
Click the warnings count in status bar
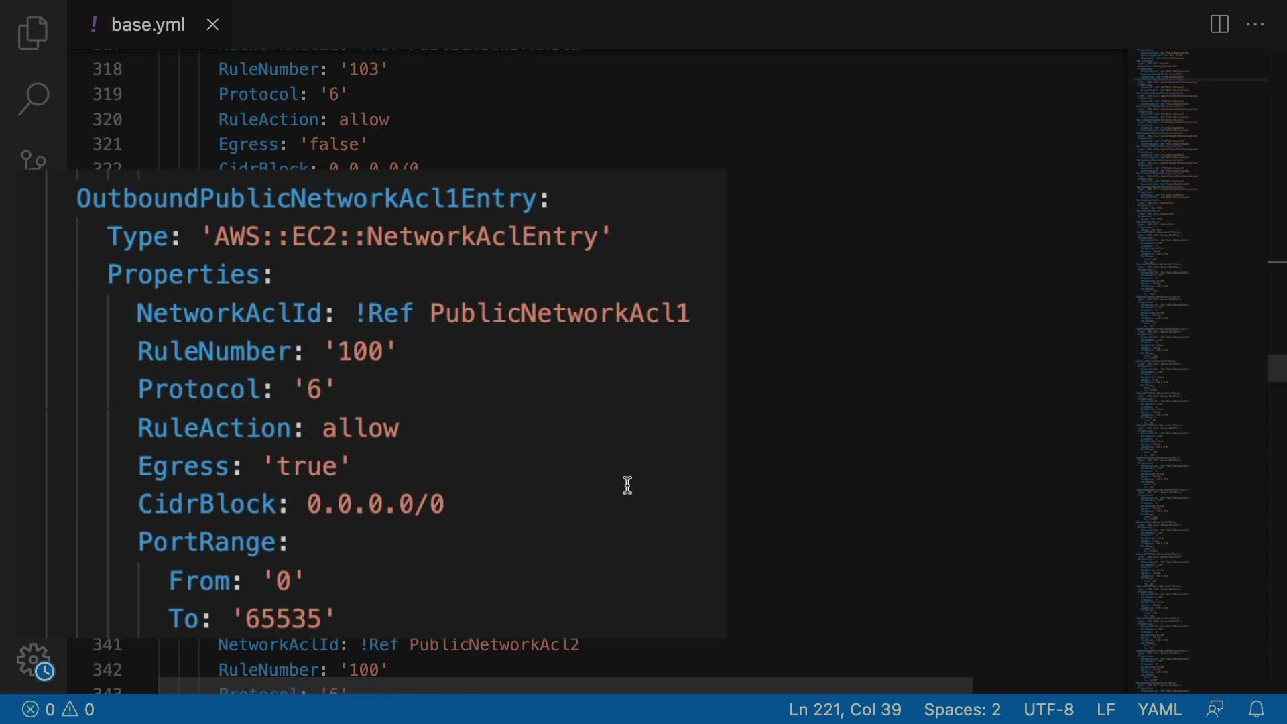click(79, 709)
